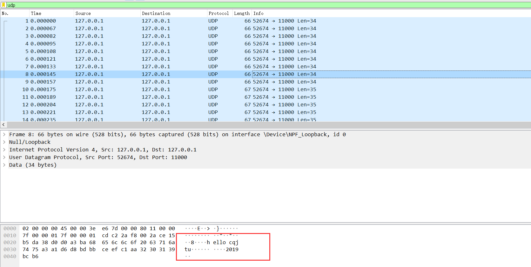531x267 pixels.
Task: Click the Data (34 bytes) label
Action: coord(33,165)
